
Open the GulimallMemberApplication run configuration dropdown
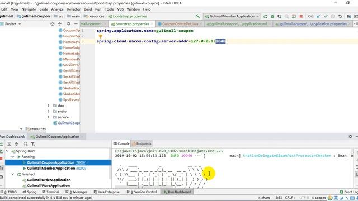(x=232, y=16)
